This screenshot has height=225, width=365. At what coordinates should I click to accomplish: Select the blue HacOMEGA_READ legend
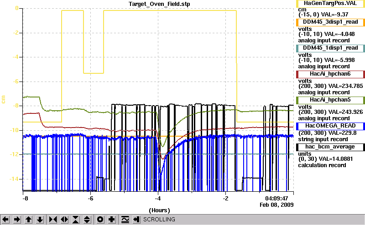coord(330,126)
